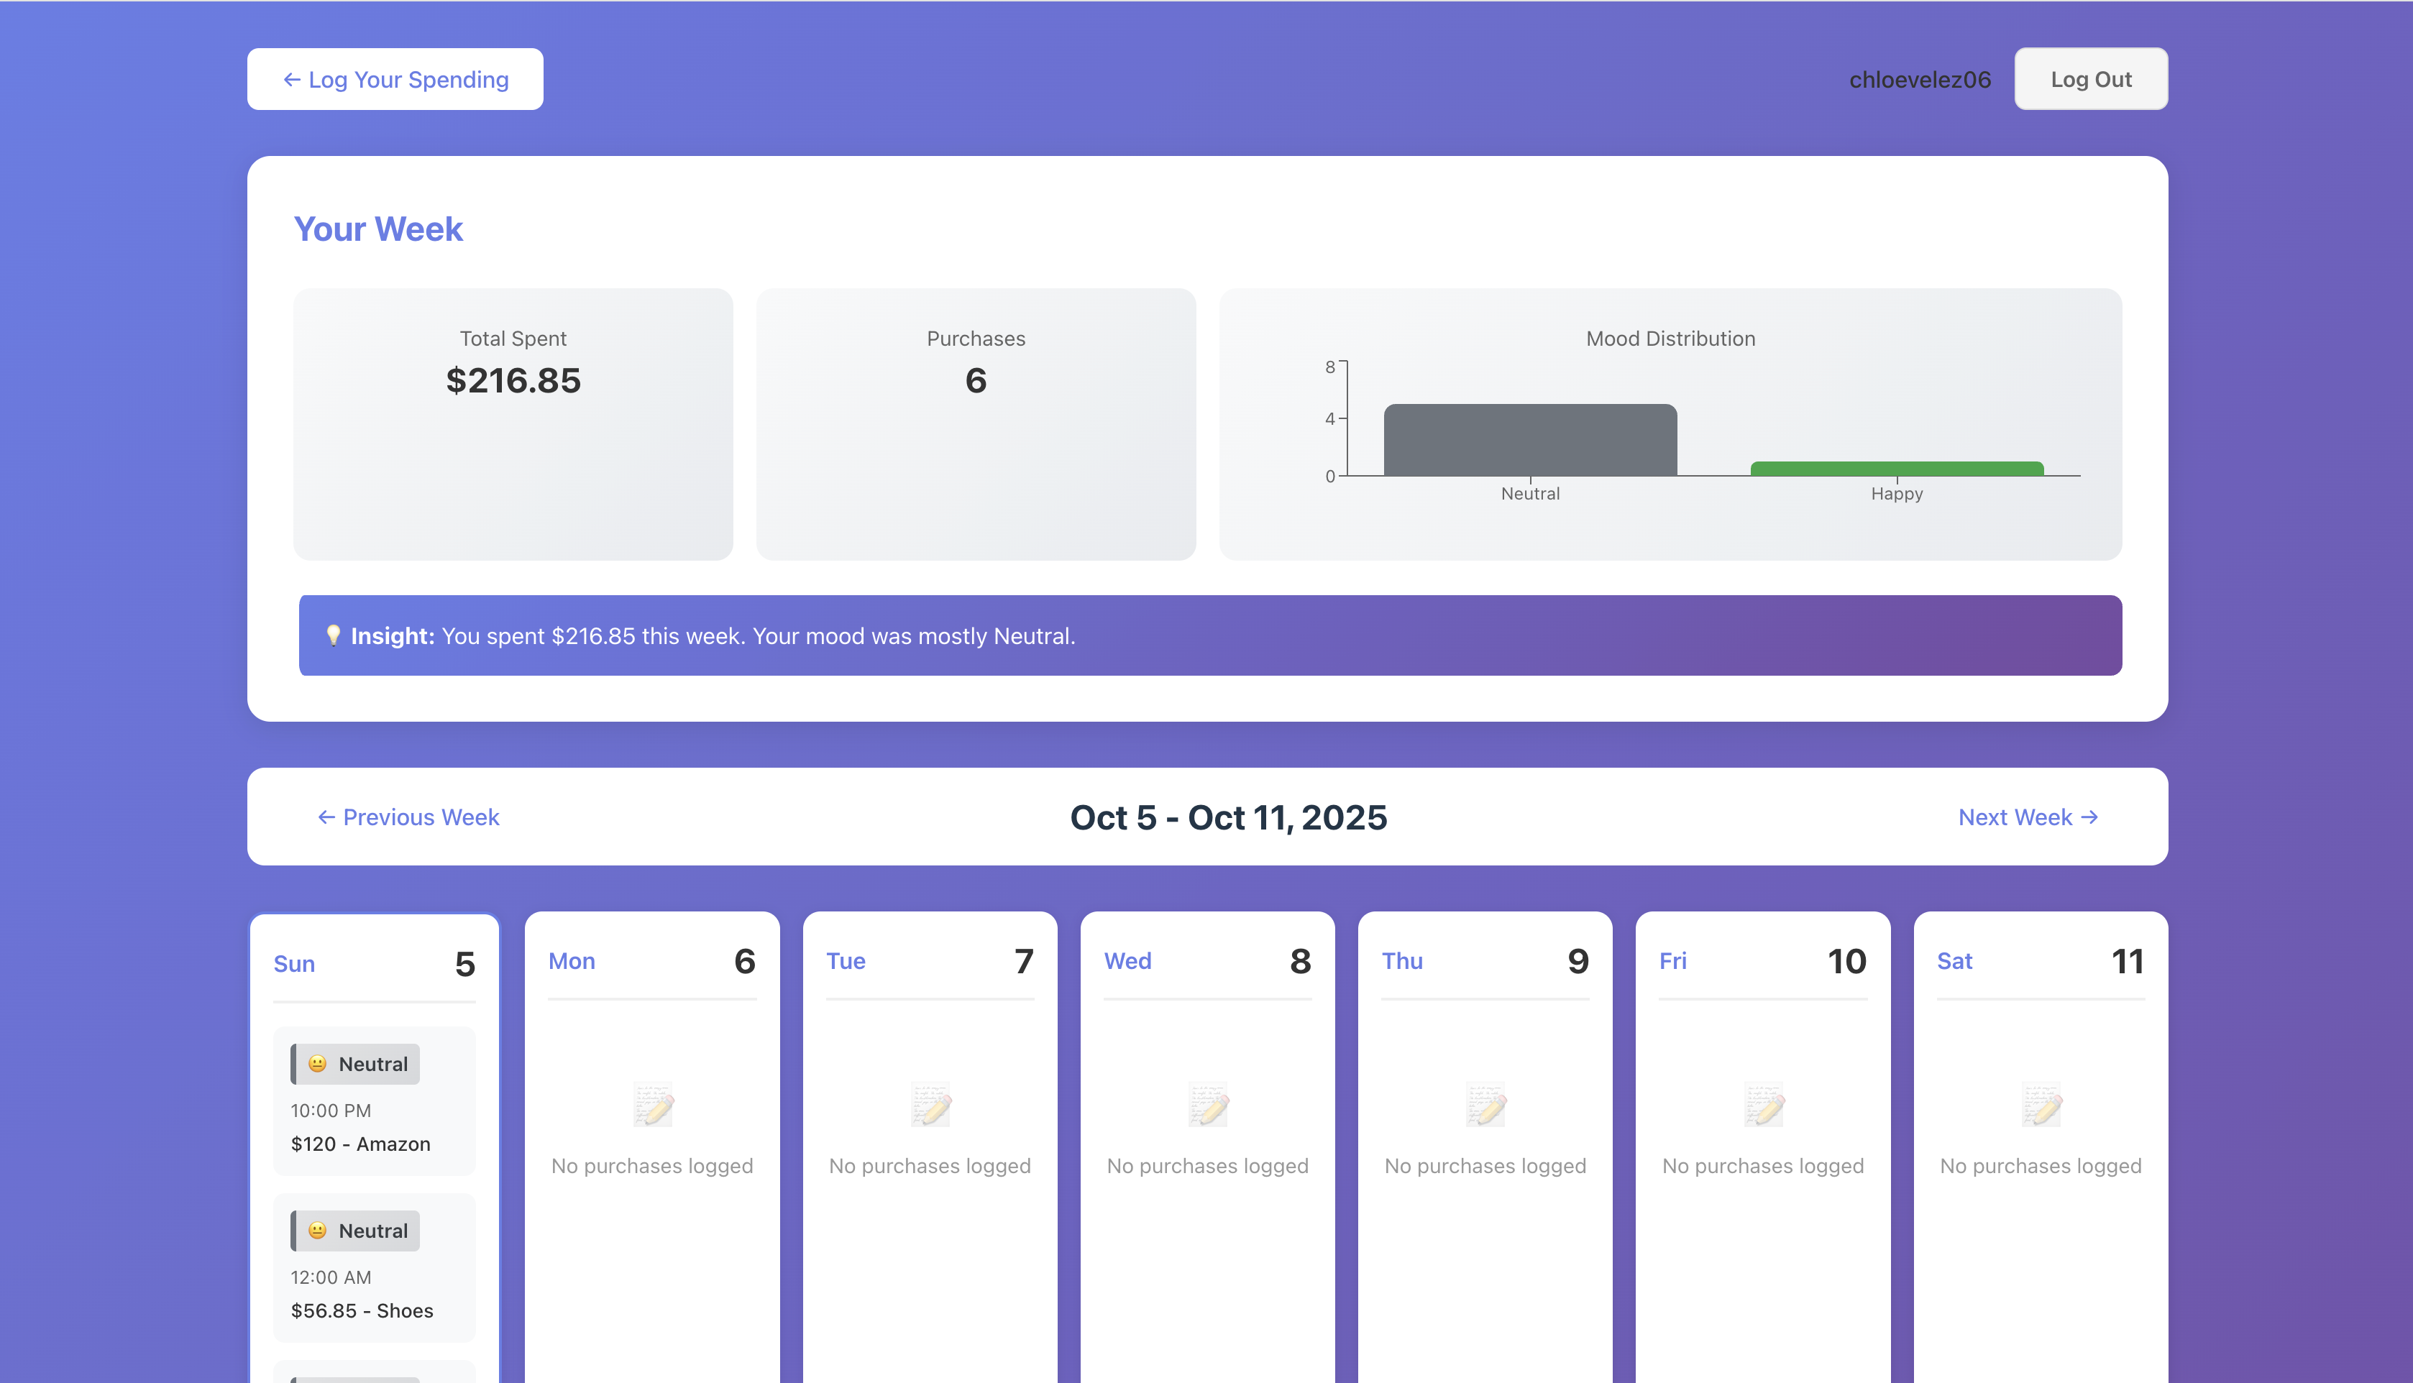The height and width of the screenshot is (1383, 2413).
Task: Click the memo icon in Monday column
Action: (653, 1106)
